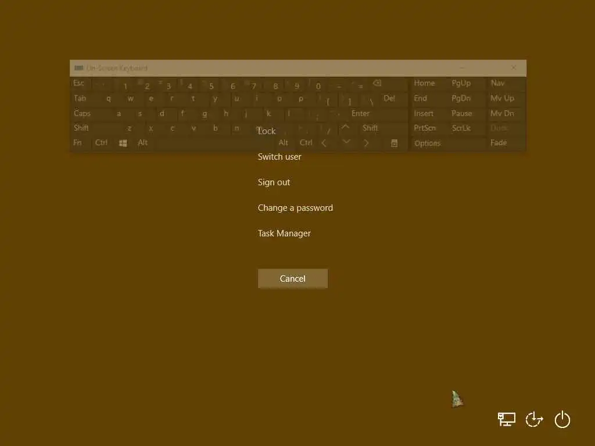The width and height of the screenshot is (595, 446).
Task: Click the Tab key on keyboard
Action: (x=80, y=98)
